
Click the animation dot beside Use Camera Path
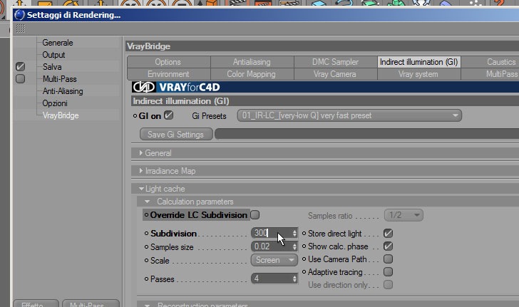304,259
